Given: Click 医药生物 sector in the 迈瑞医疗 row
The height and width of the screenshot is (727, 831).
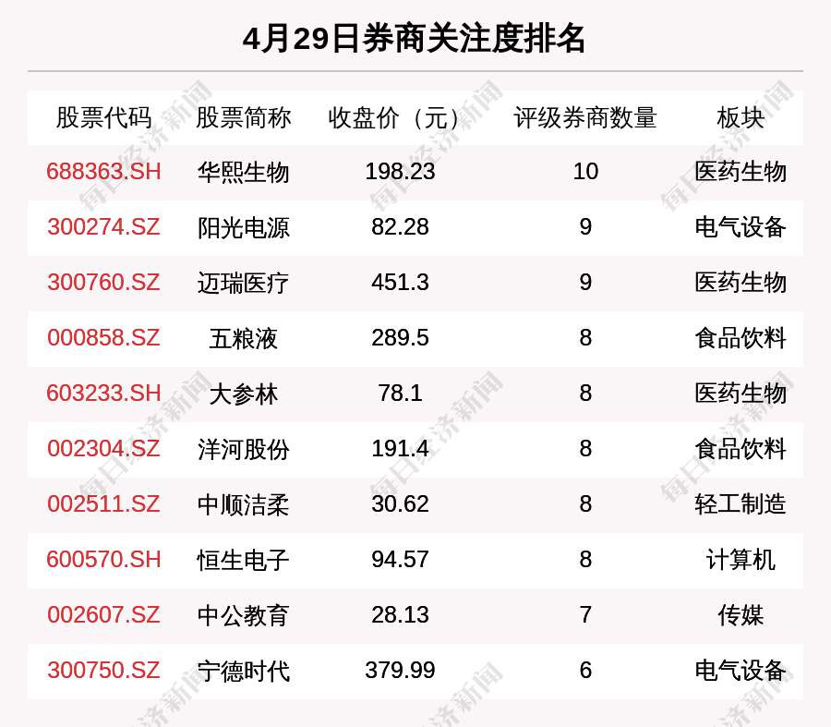Looking at the screenshot, I should coord(741,284).
